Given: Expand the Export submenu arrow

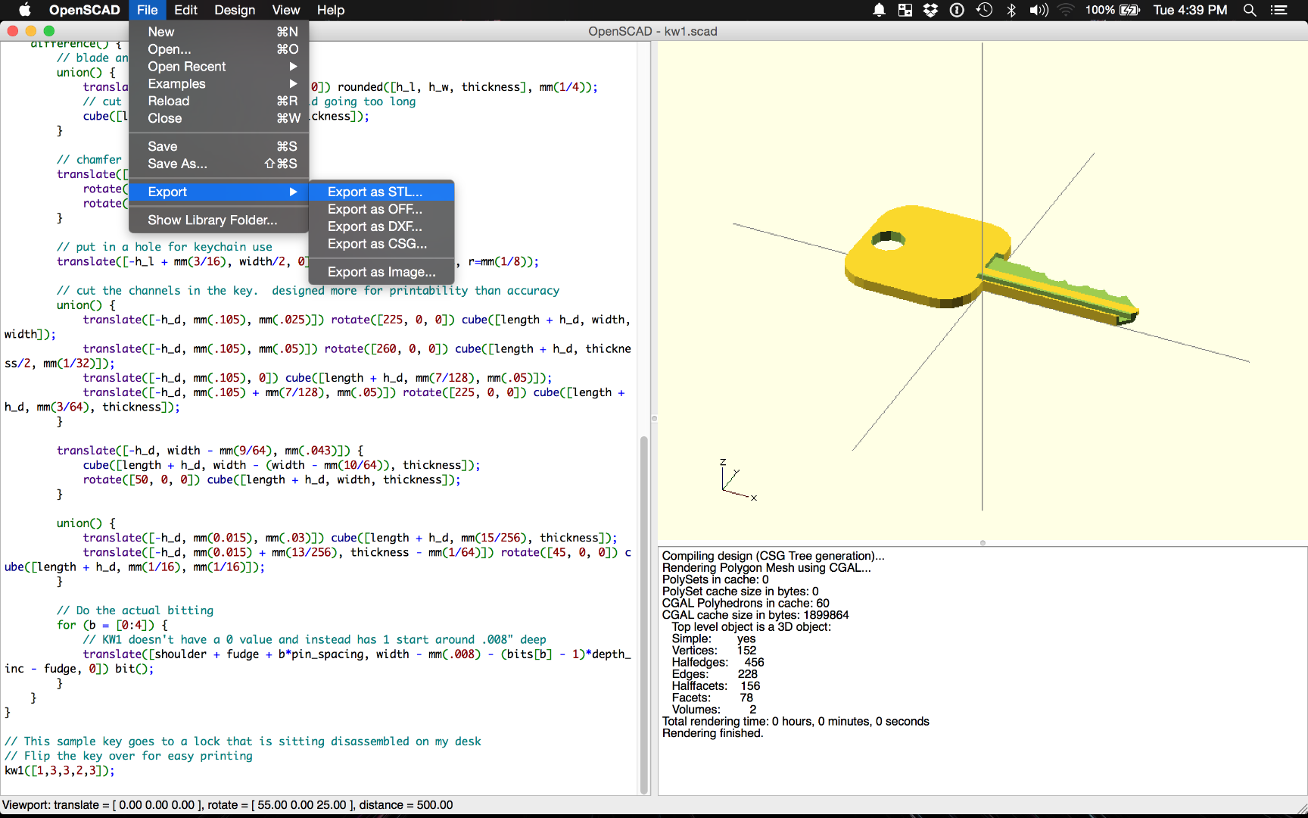Looking at the screenshot, I should point(293,192).
